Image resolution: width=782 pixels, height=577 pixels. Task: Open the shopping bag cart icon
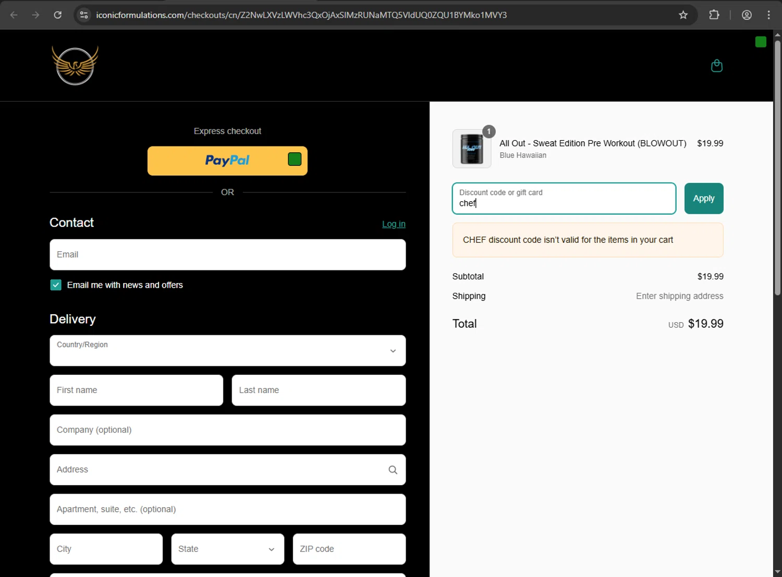click(717, 66)
